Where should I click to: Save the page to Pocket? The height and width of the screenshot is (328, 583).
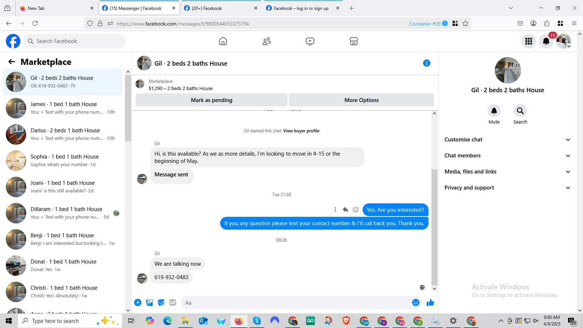[x=520, y=23]
